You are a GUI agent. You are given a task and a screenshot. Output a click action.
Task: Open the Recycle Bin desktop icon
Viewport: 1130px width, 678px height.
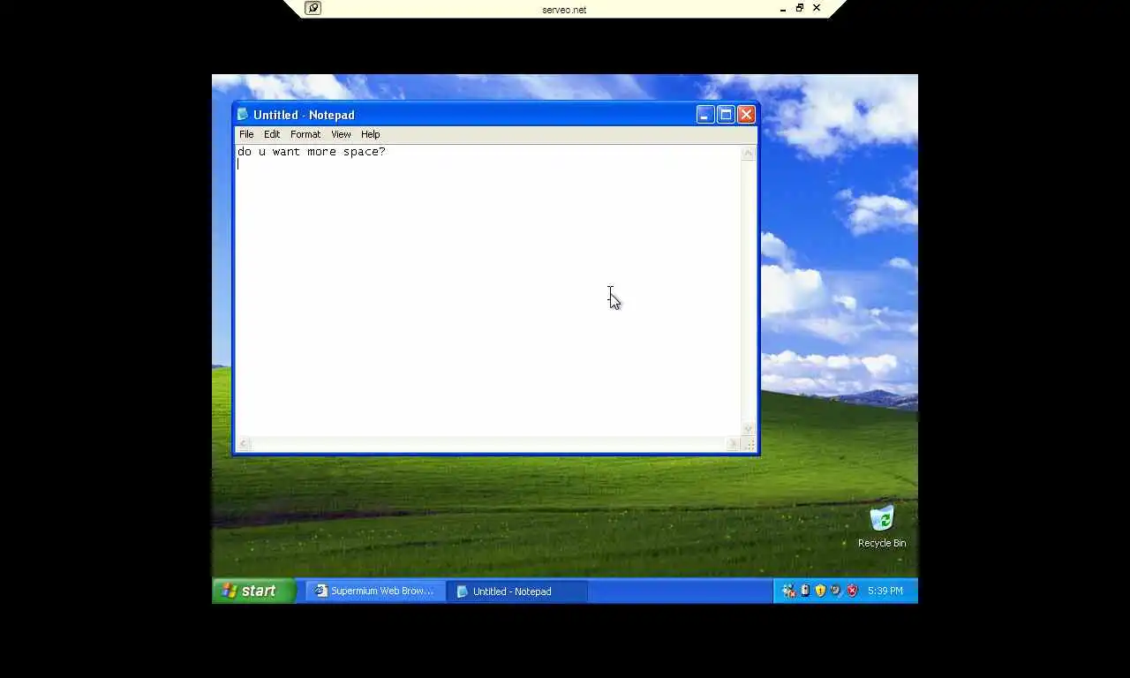pyautogui.click(x=882, y=527)
